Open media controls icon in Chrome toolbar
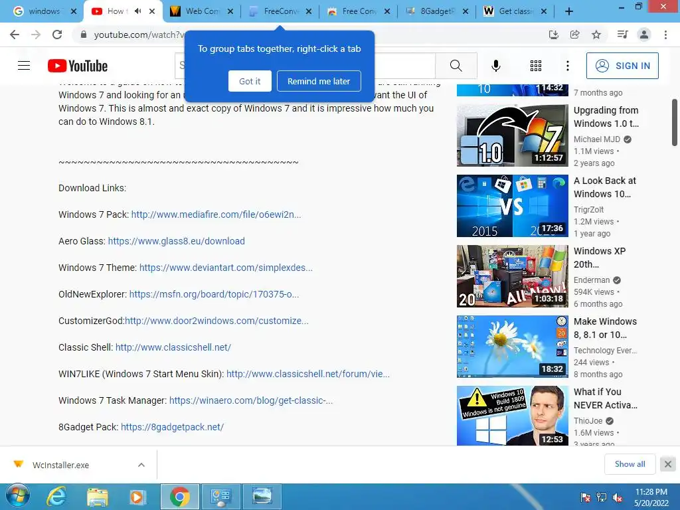 [x=622, y=35]
